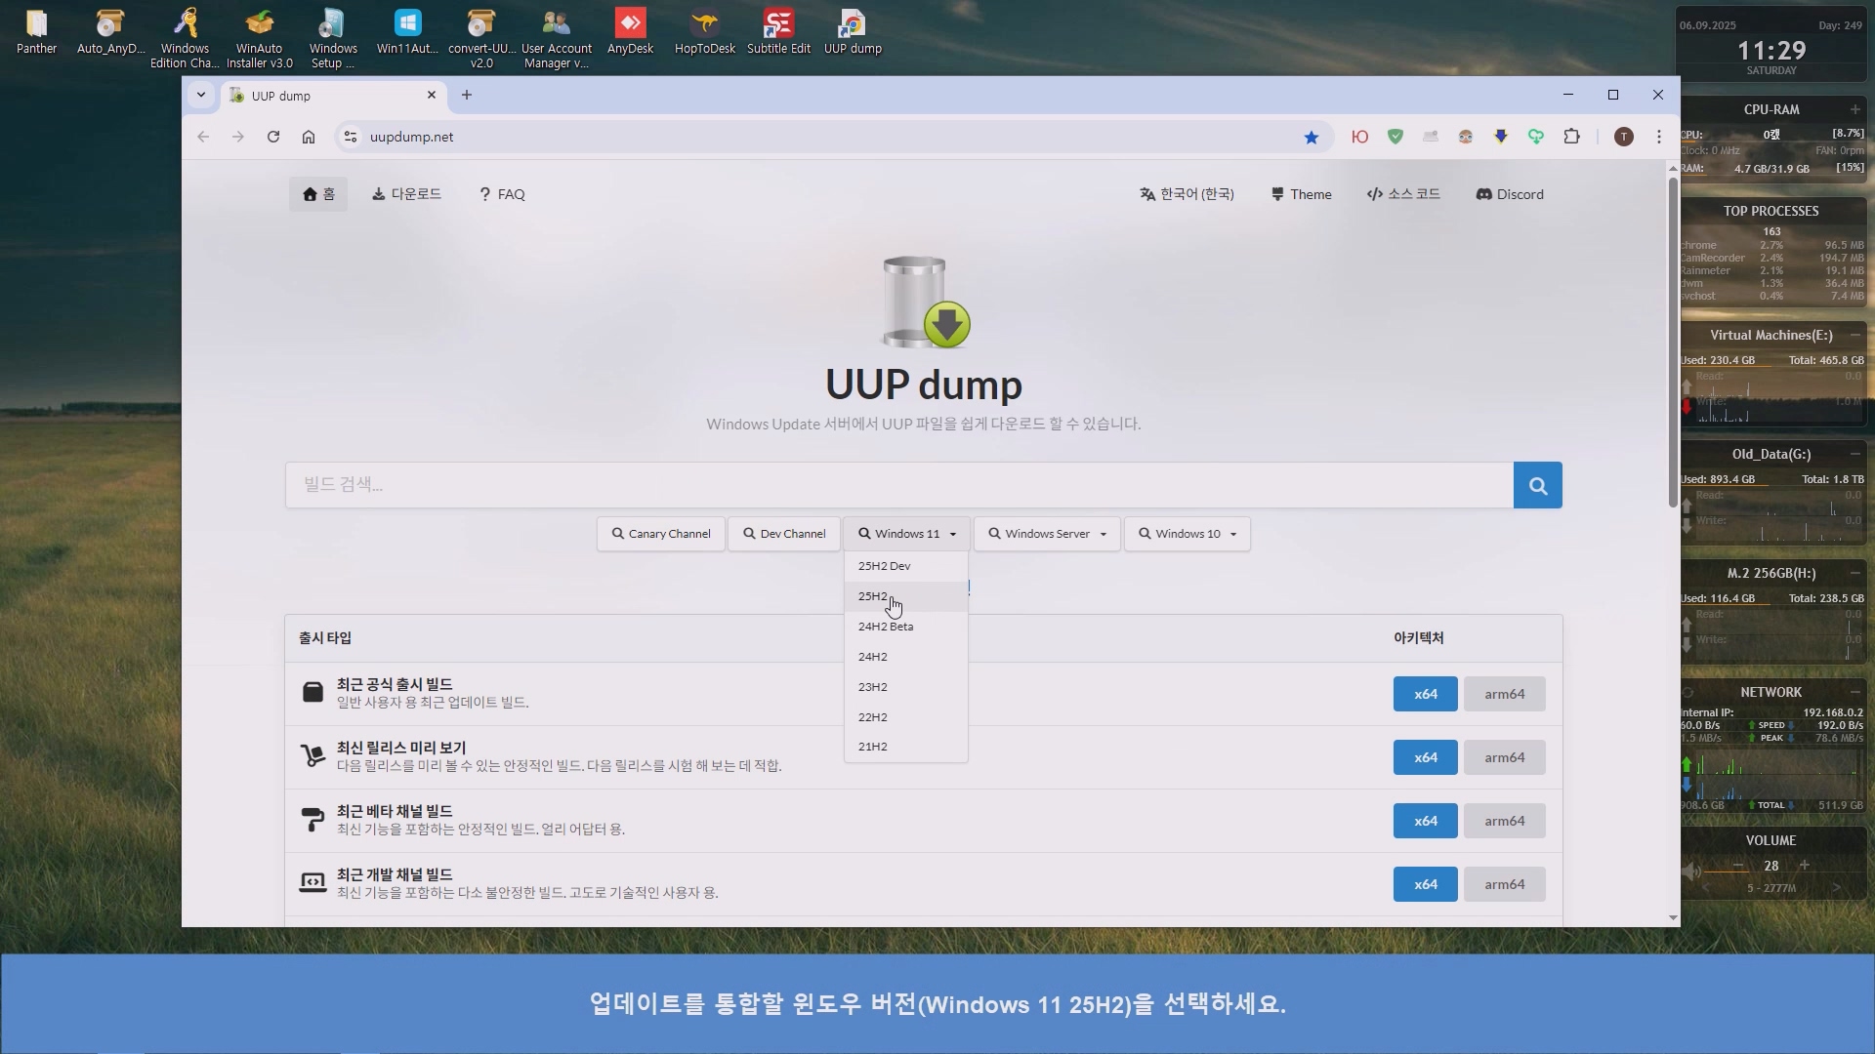Open the tab search chevron
Image resolution: width=1875 pixels, height=1054 pixels.
(x=201, y=95)
